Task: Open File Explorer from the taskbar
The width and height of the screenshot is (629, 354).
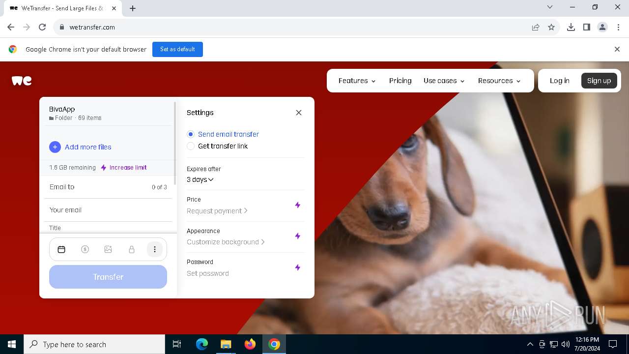Action: pyautogui.click(x=226, y=344)
